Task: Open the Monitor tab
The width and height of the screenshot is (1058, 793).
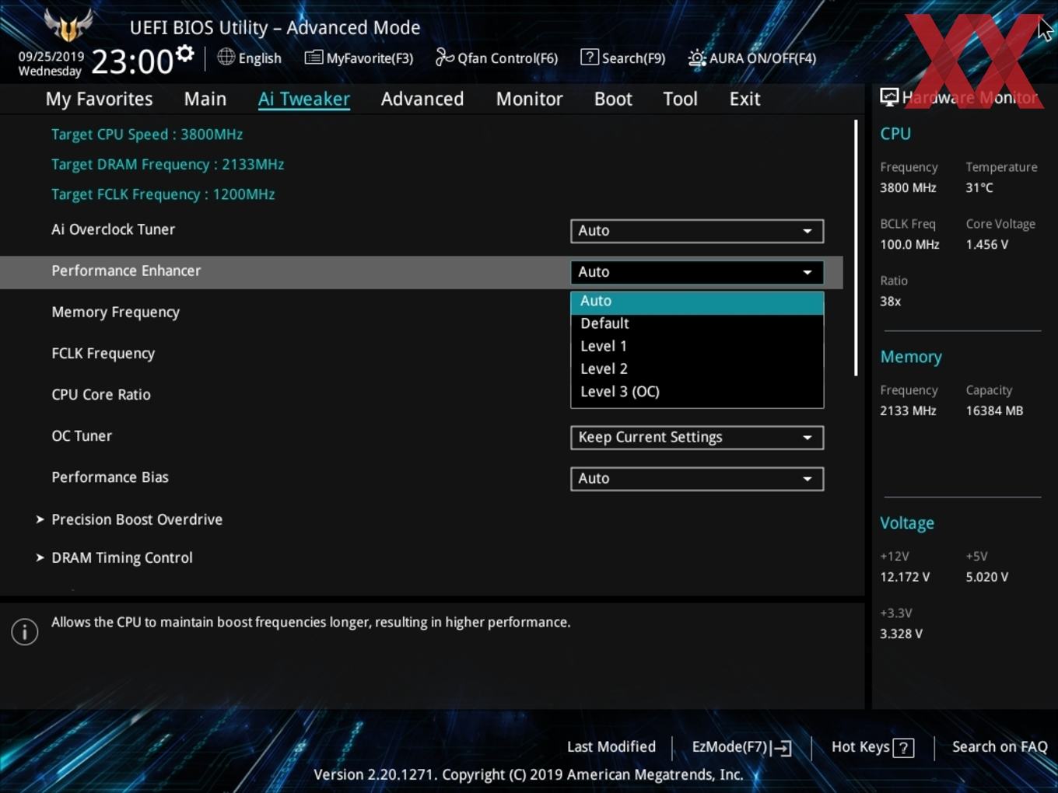Action: (529, 99)
